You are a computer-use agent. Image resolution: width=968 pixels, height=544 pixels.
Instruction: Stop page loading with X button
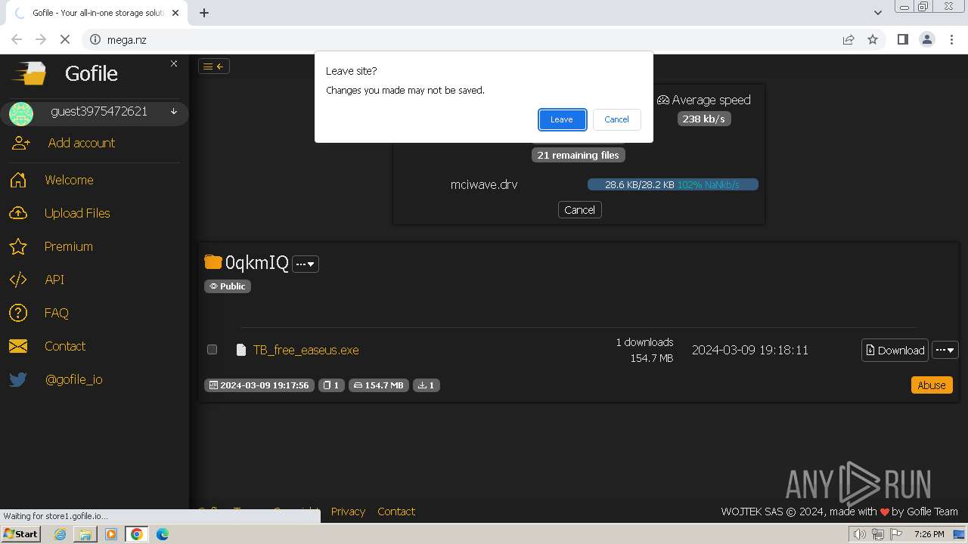[x=65, y=40]
